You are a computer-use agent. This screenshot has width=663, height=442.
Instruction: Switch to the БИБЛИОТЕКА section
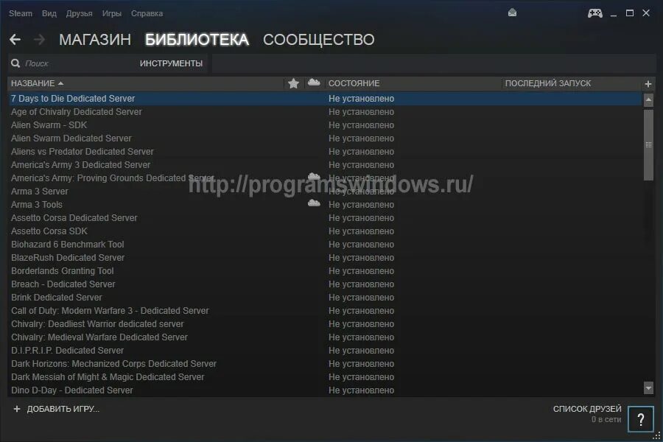[197, 40]
